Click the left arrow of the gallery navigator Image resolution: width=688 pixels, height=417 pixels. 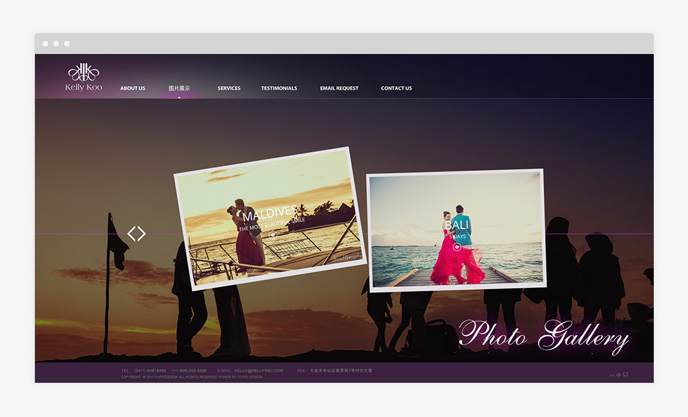coord(131,234)
